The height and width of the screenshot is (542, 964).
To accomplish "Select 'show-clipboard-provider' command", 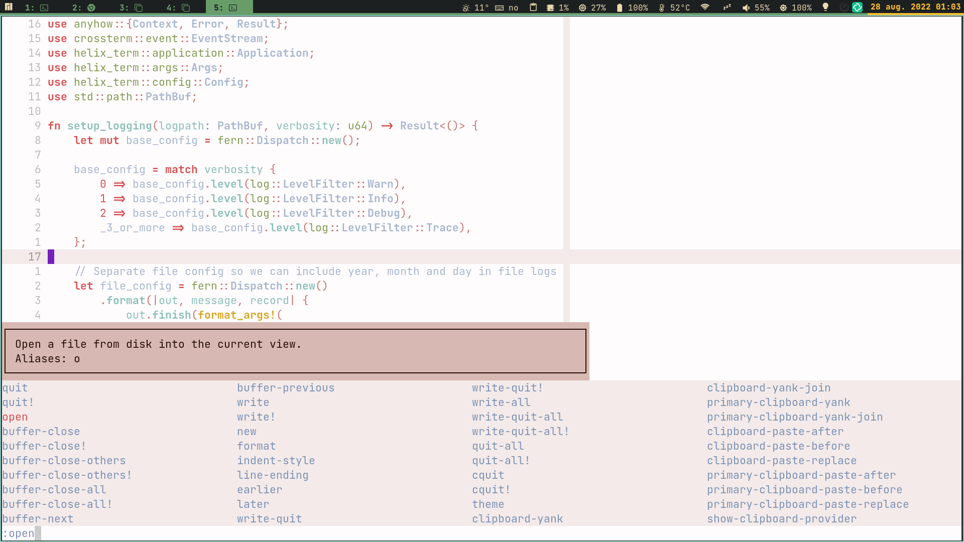I will [782, 519].
